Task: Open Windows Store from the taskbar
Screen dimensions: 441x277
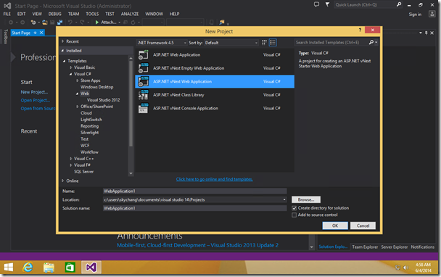Action: click(70, 267)
